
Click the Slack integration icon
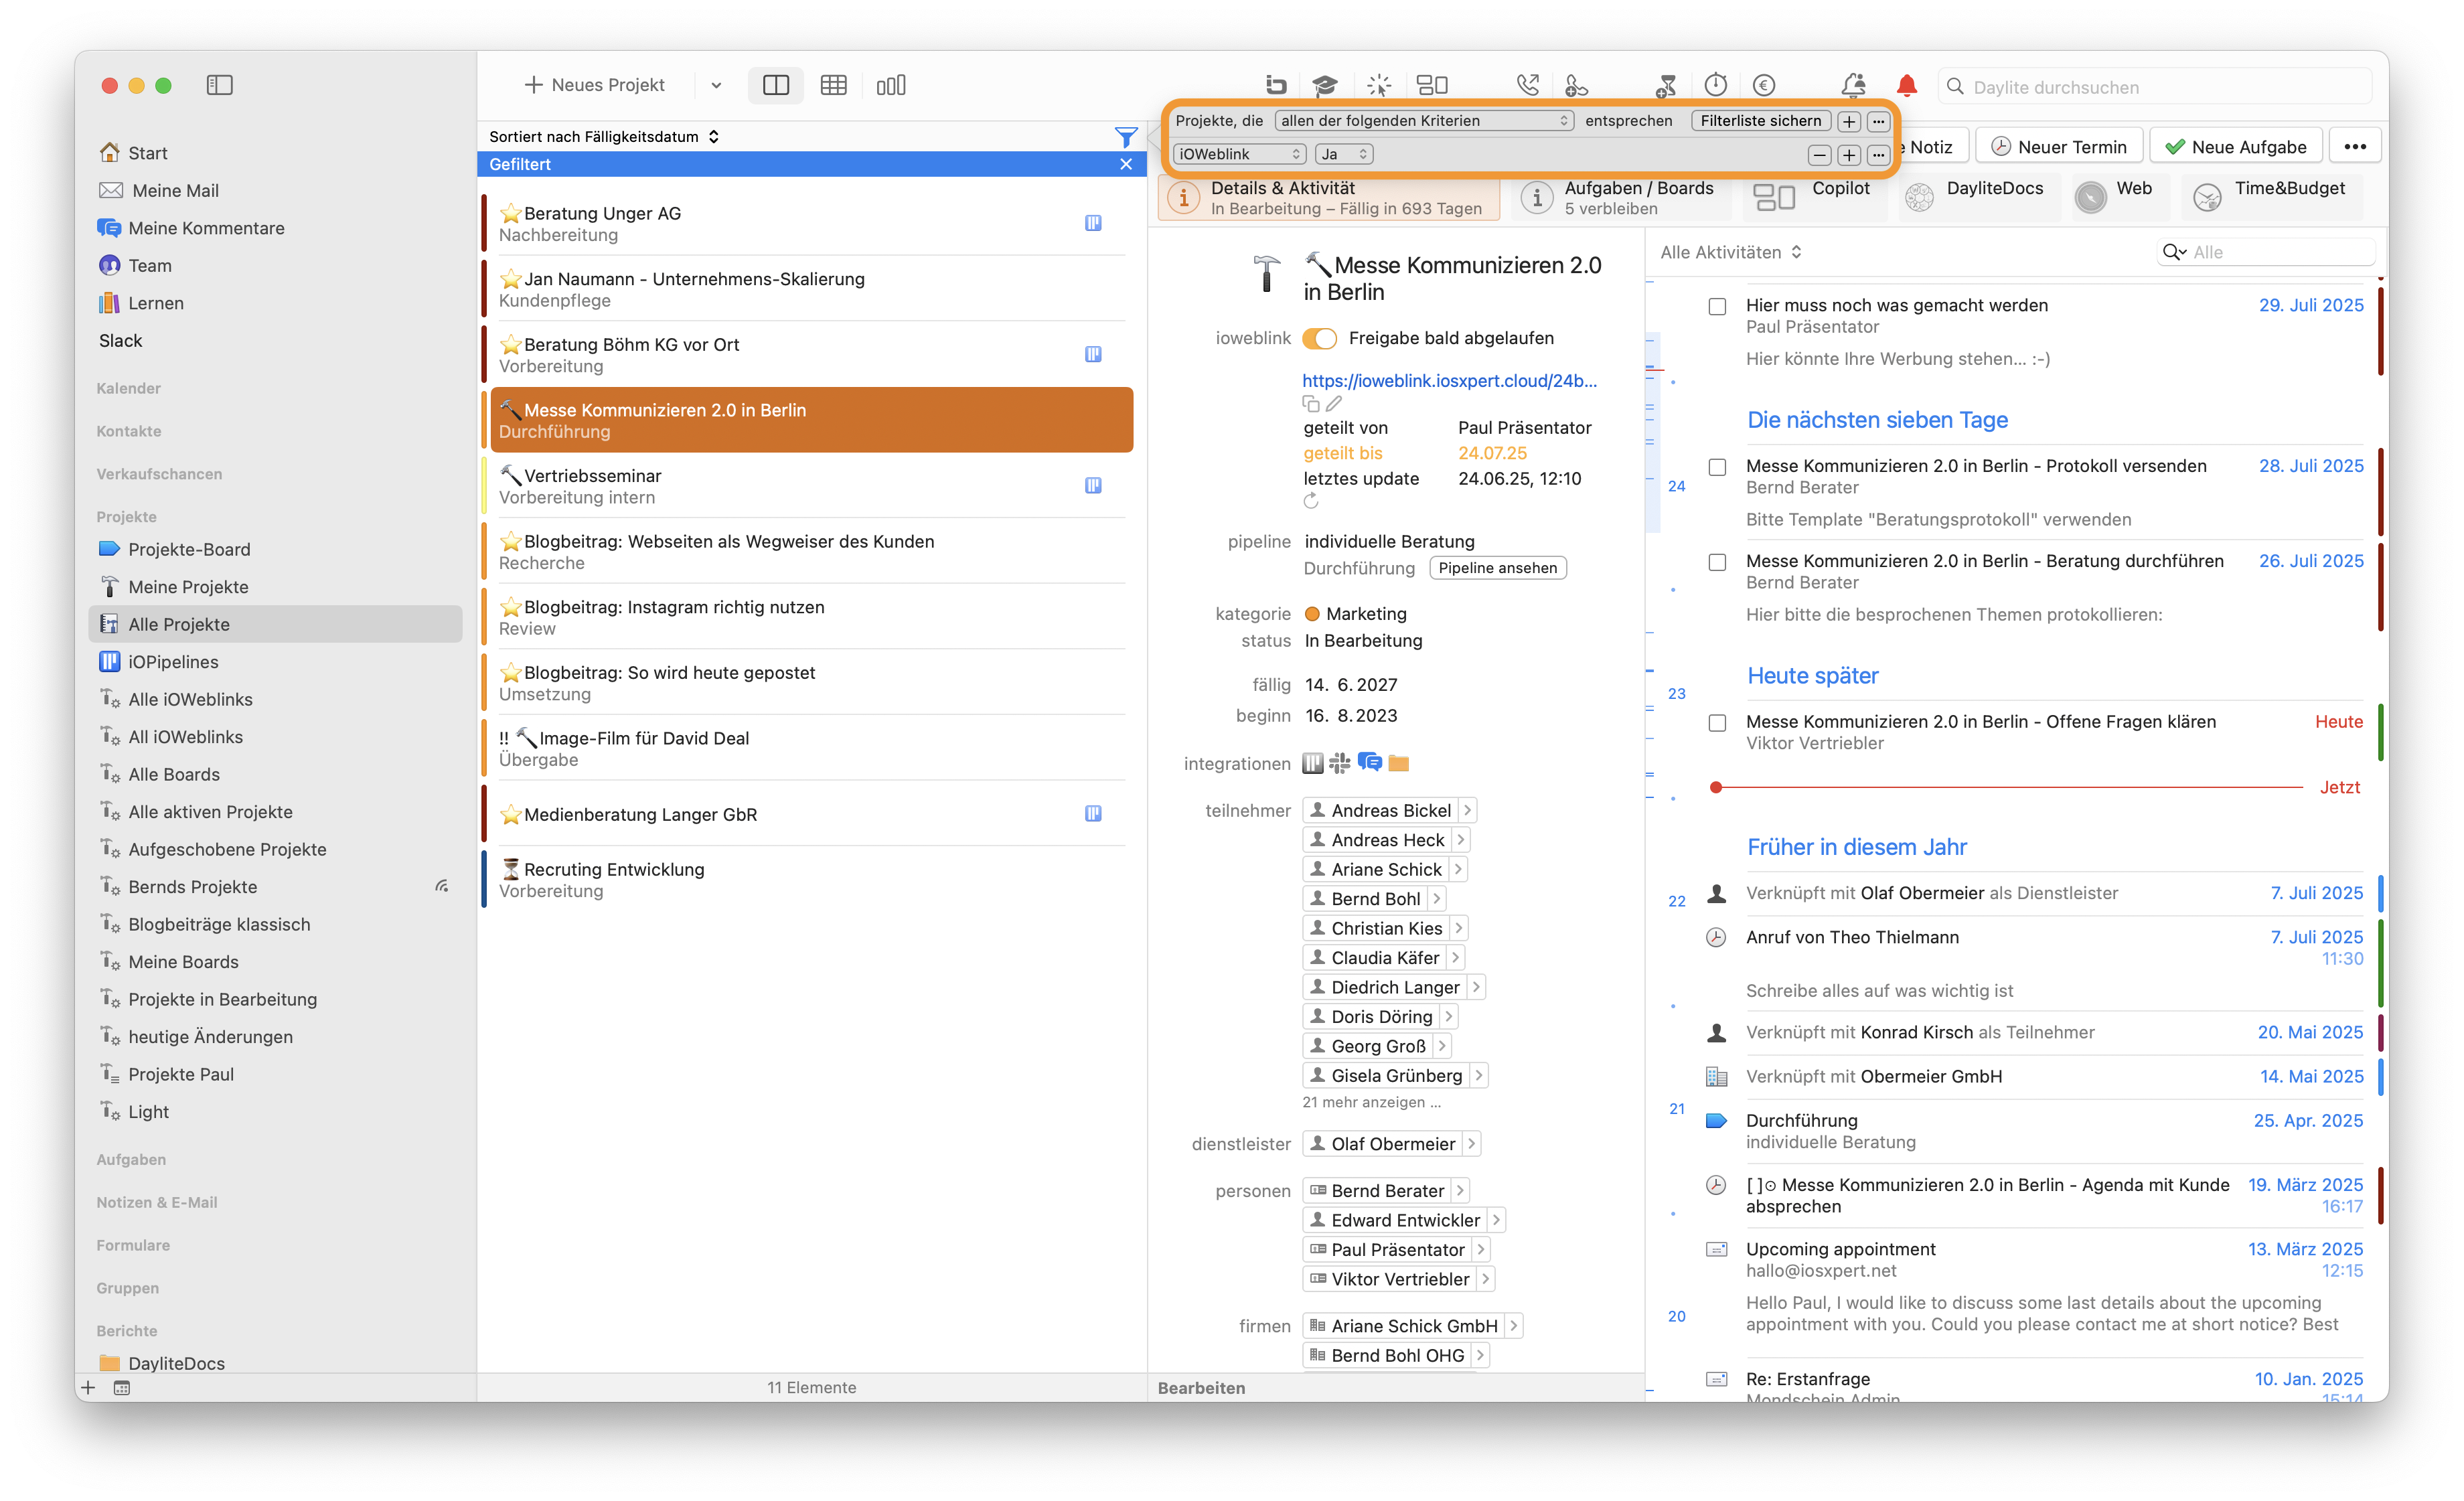coord(1340,764)
